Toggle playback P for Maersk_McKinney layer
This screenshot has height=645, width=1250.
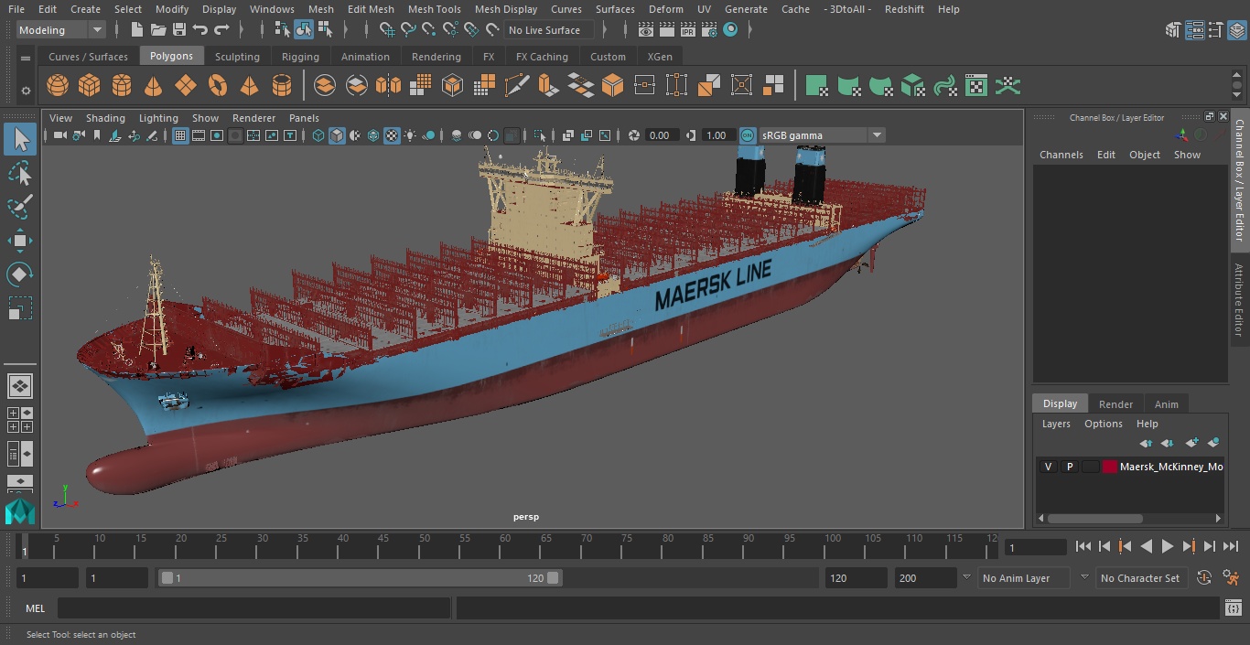(1069, 467)
